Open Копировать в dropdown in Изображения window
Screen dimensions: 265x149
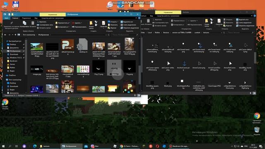[x=63, y=27]
